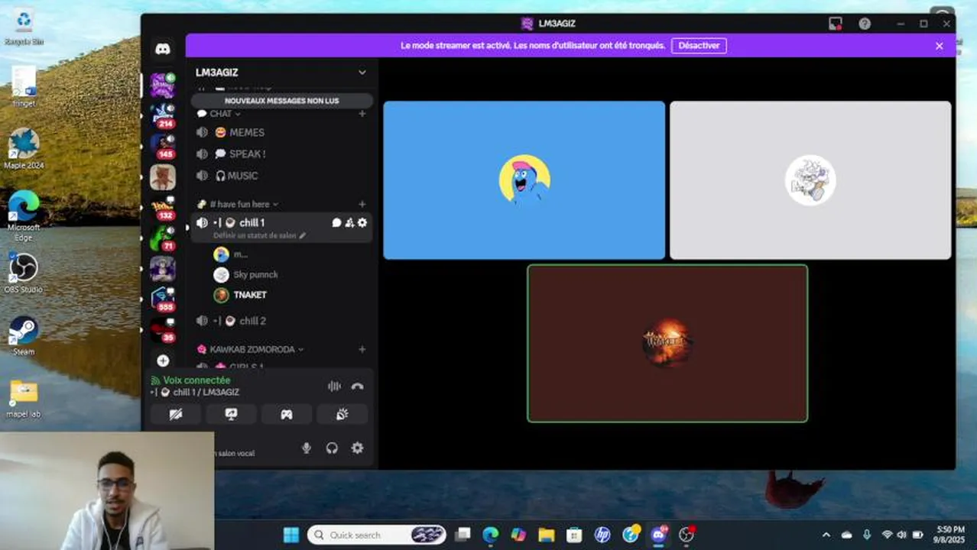Open OBS Studio desktop shortcut
977x550 pixels.
[24, 273]
